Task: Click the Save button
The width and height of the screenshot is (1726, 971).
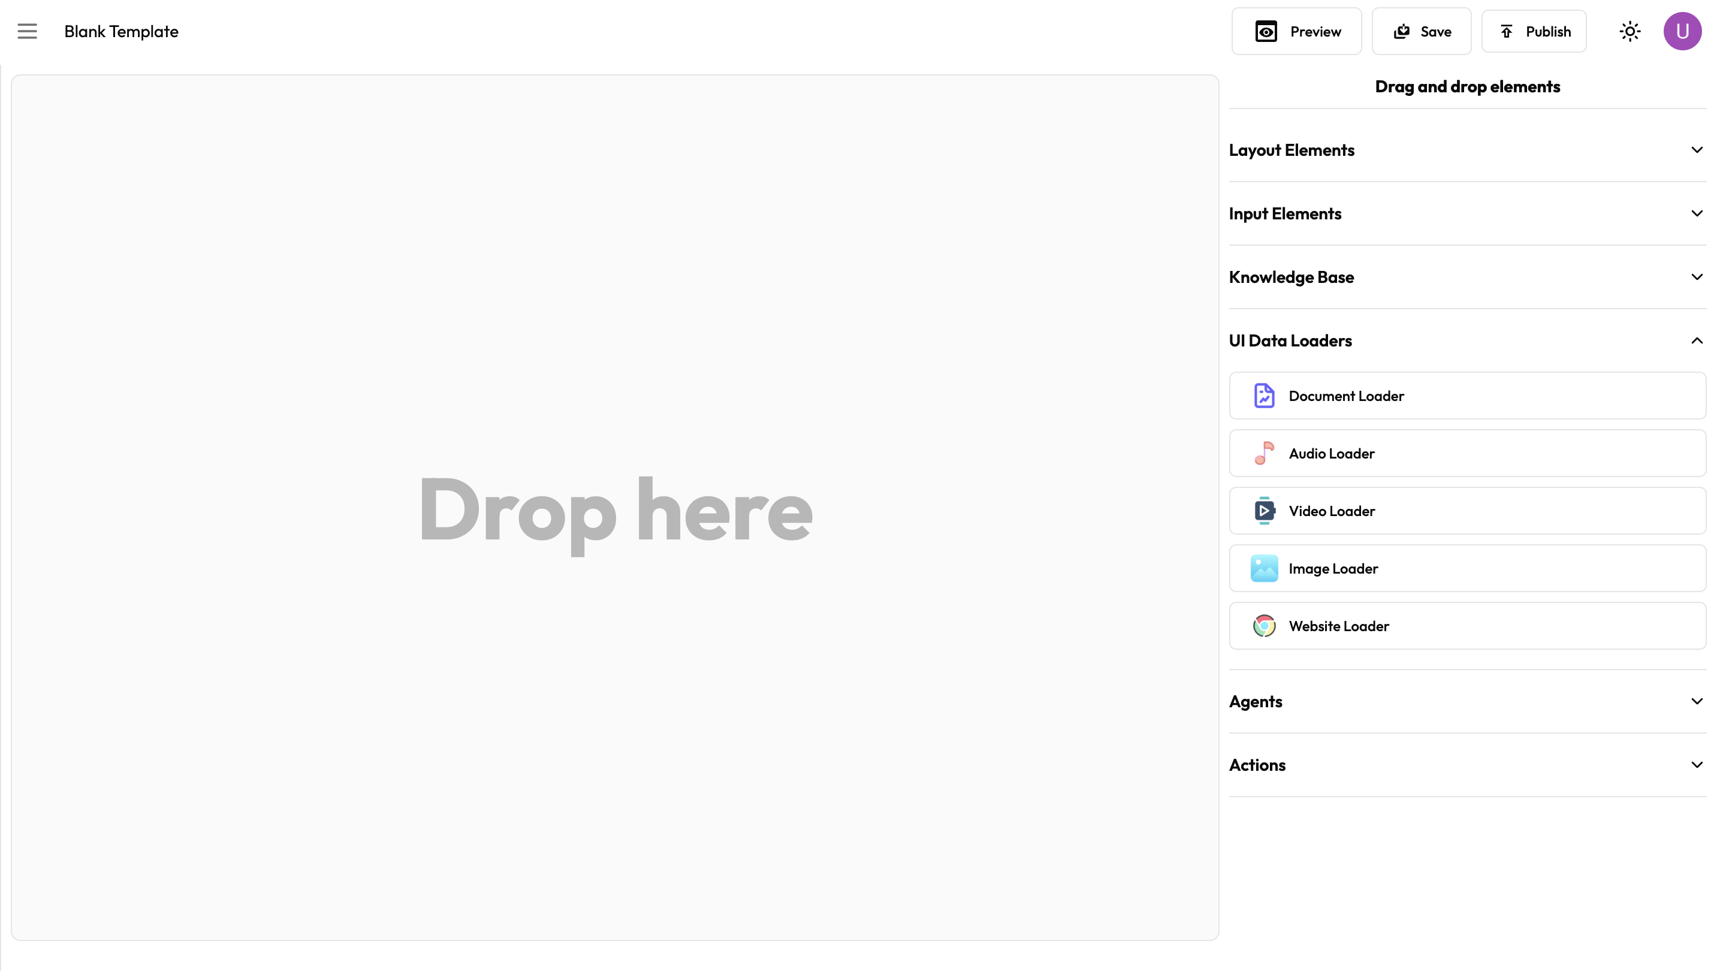Action: click(1421, 32)
